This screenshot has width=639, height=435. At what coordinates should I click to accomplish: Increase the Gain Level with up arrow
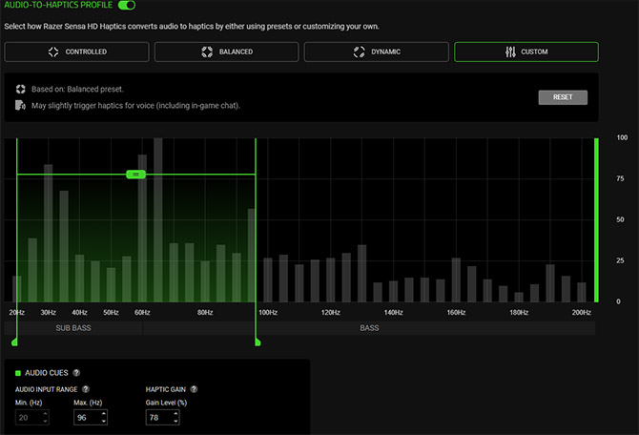pos(175,414)
